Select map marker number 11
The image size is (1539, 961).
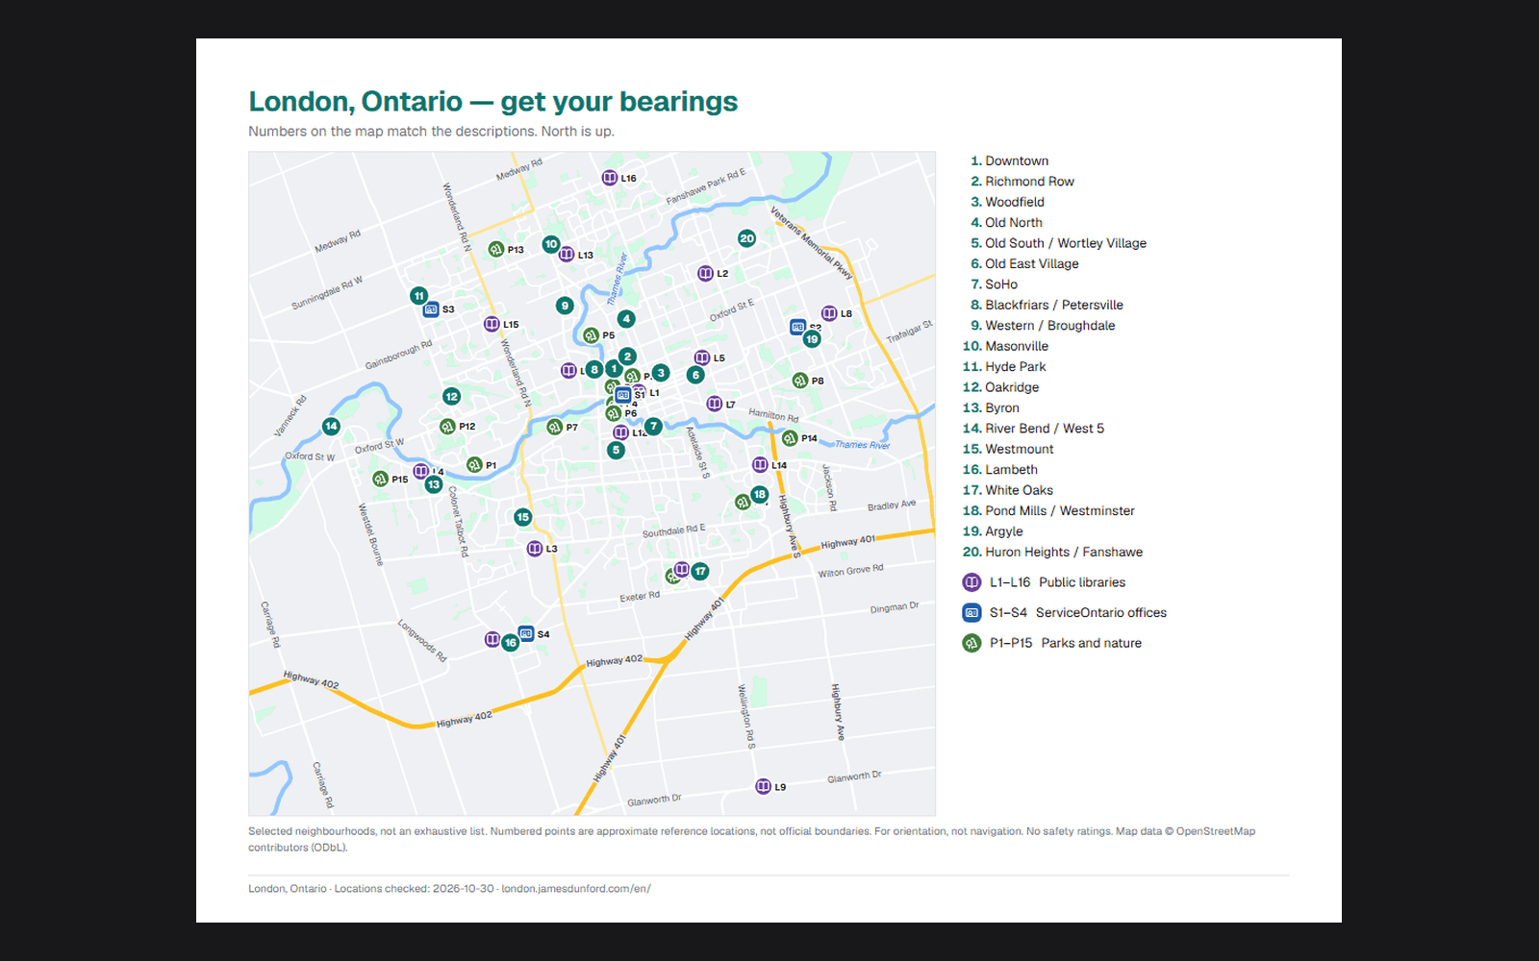tap(418, 296)
